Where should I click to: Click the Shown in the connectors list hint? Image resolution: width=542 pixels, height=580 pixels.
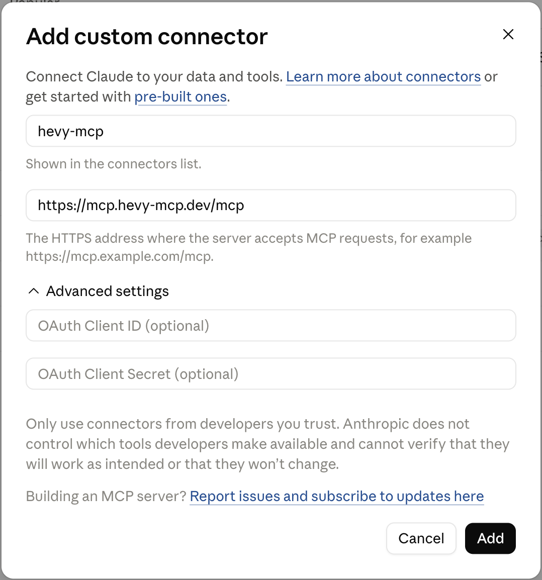[x=114, y=164]
